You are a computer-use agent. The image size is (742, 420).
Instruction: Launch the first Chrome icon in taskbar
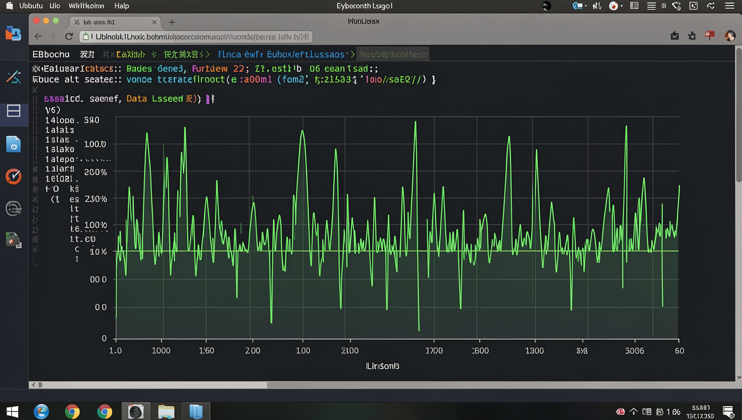[72, 412]
